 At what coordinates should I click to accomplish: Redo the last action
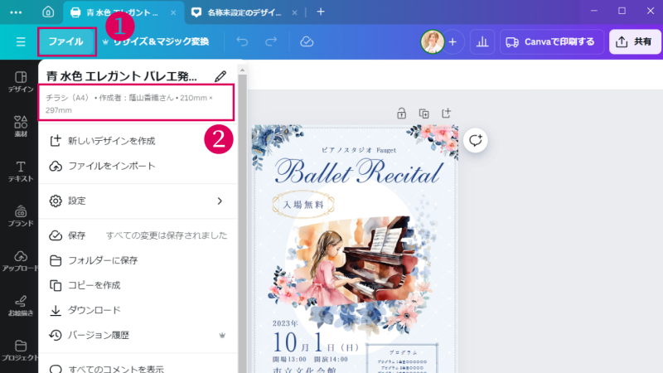(x=271, y=41)
